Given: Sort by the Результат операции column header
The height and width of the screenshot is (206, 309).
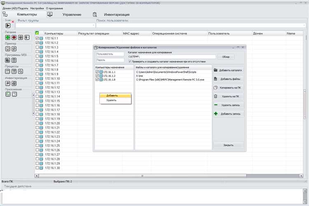Looking at the screenshot, I should (94, 34).
